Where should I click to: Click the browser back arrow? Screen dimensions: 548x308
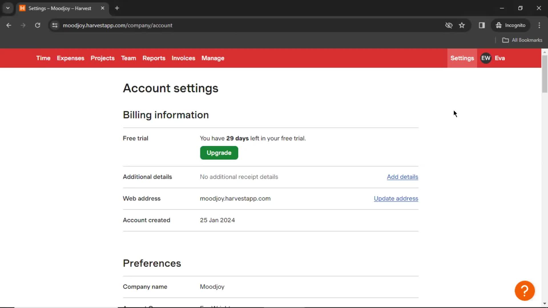click(9, 25)
